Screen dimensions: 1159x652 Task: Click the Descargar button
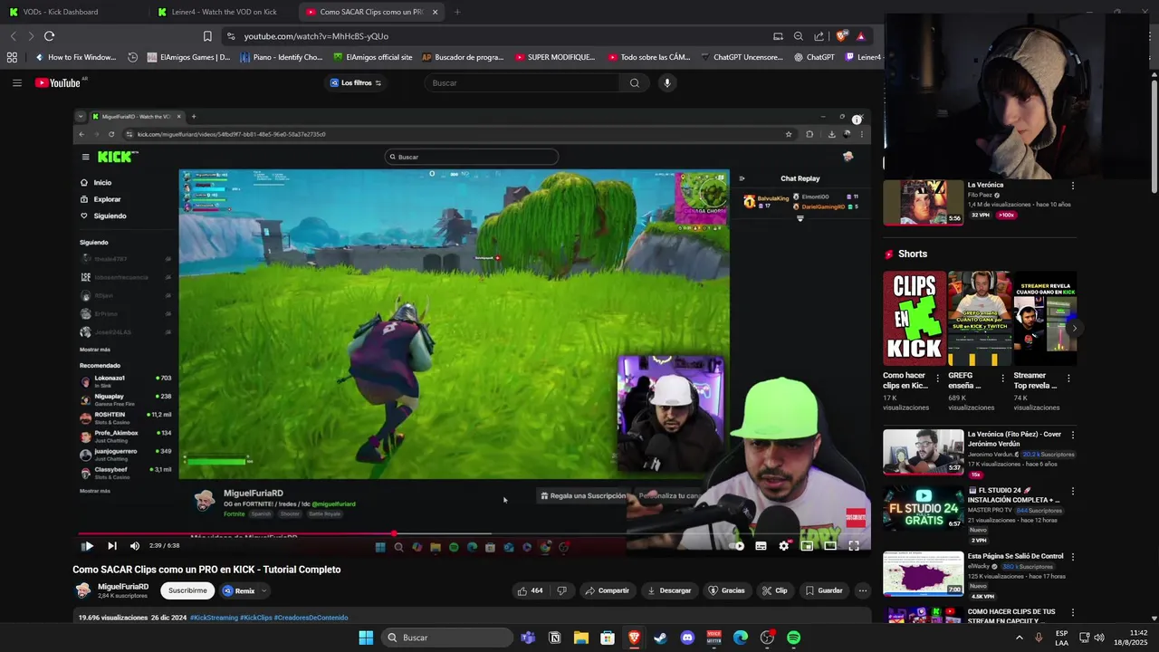coord(668,590)
